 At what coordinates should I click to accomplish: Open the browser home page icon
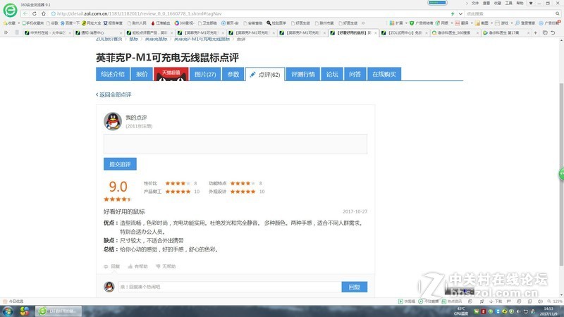coord(44,13)
